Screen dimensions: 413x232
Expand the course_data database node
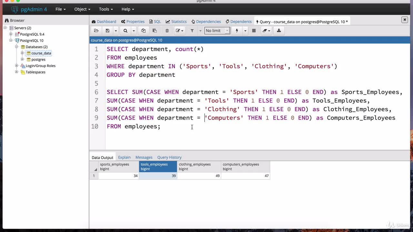point(22,53)
